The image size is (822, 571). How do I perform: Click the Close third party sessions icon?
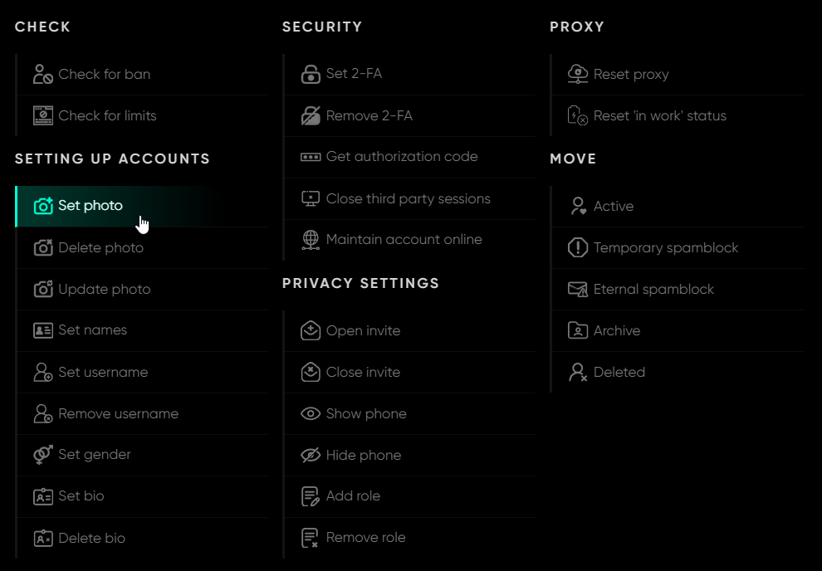pyautogui.click(x=311, y=198)
